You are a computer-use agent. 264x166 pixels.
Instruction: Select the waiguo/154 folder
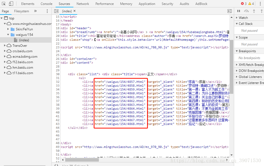point(24,35)
